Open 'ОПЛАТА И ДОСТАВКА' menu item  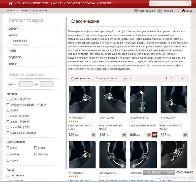coord(81,3)
